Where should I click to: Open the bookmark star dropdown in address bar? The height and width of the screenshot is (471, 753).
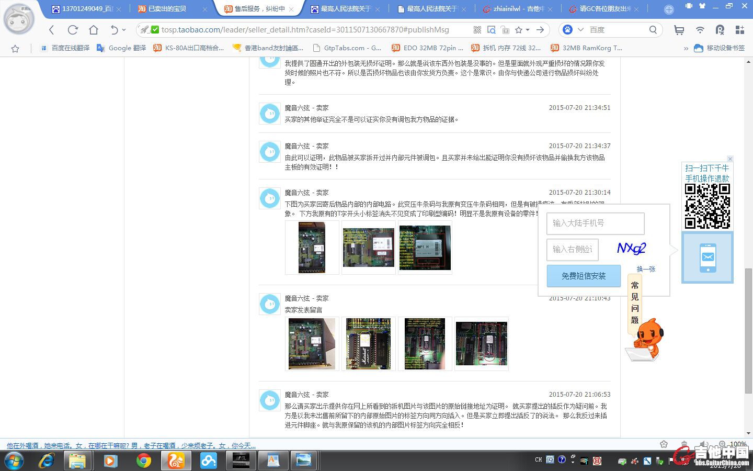click(x=528, y=30)
